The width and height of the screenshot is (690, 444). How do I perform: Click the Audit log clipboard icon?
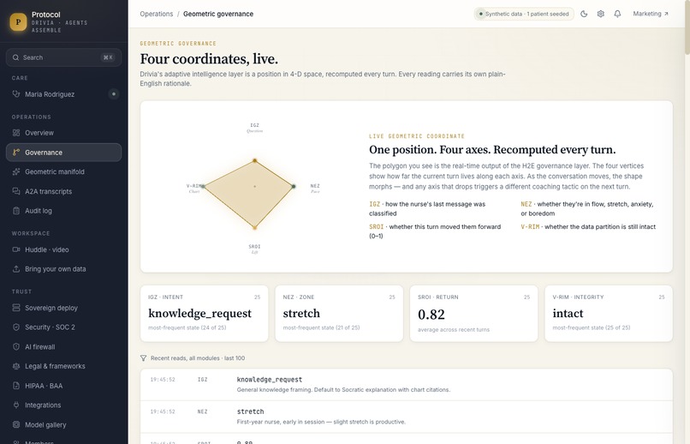click(x=16, y=211)
